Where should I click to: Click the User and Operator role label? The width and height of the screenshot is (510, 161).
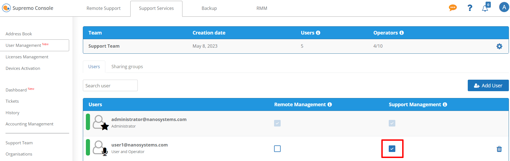[128, 152]
